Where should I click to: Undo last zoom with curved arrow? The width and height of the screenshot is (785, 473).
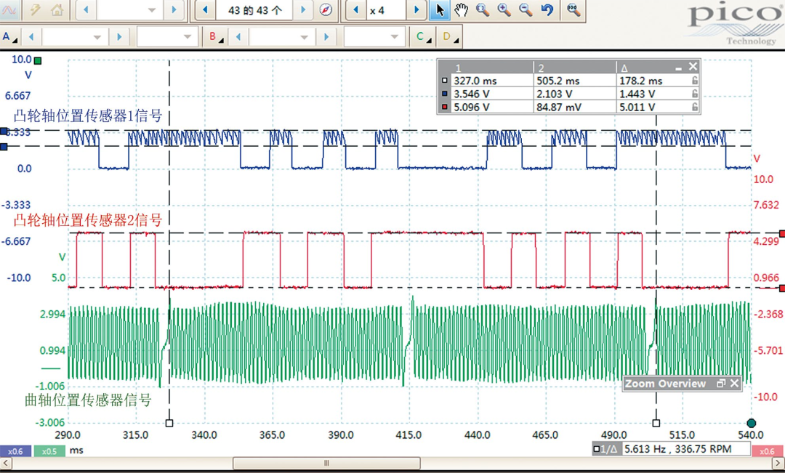547,10
